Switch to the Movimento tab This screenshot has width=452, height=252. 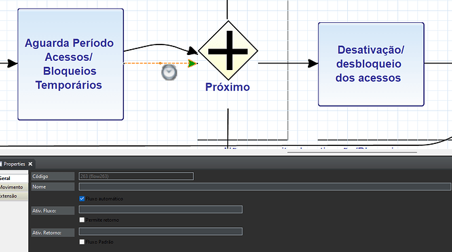[14, 187]
